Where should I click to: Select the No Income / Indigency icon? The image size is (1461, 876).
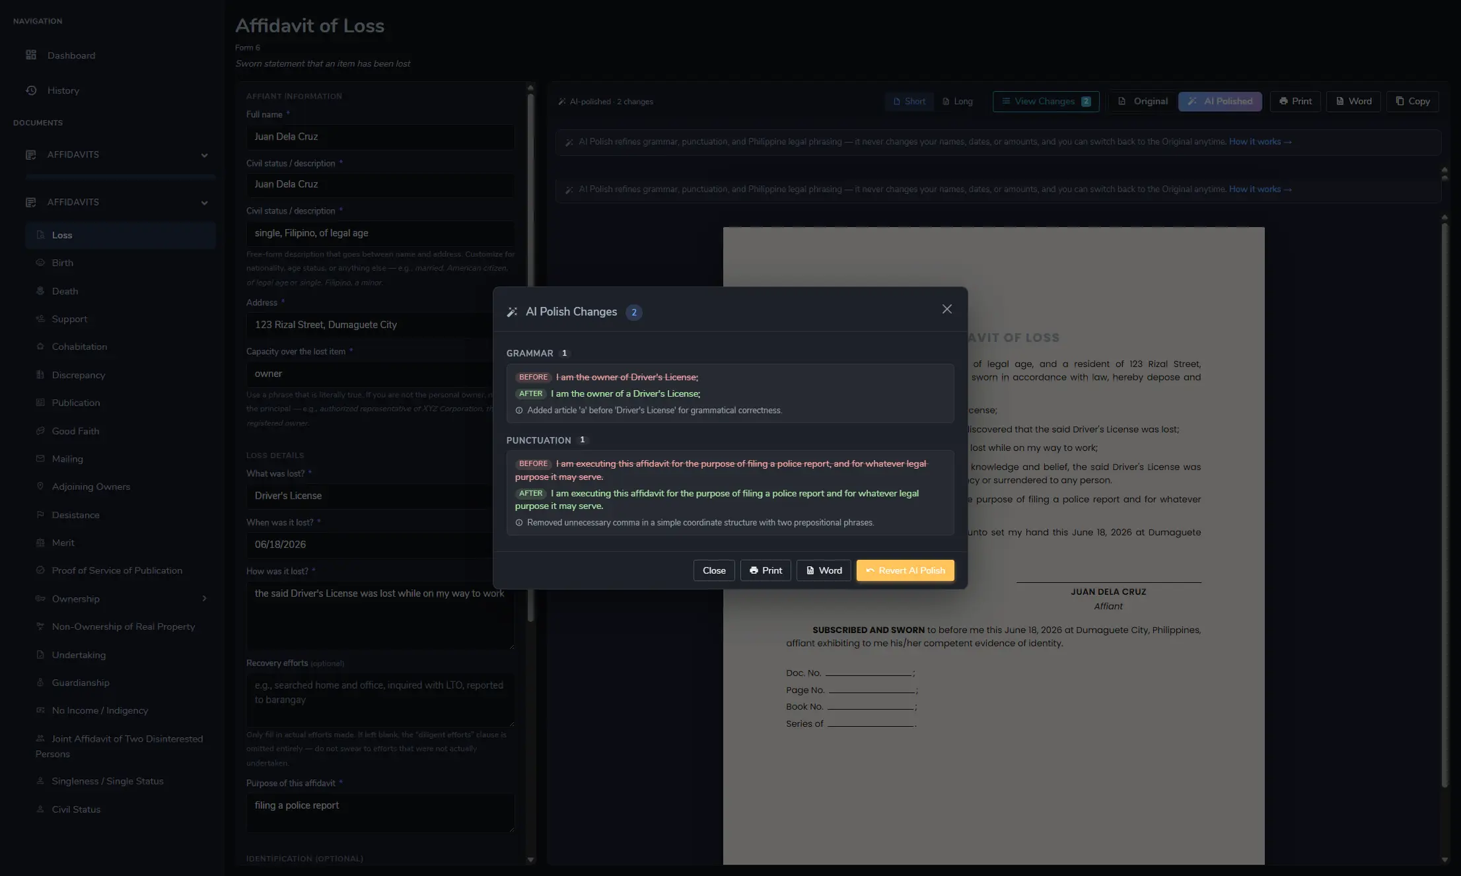[x=40, y=710]
